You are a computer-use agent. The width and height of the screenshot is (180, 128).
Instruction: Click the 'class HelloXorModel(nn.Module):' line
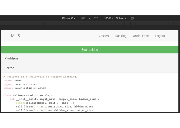click(28, 95)
